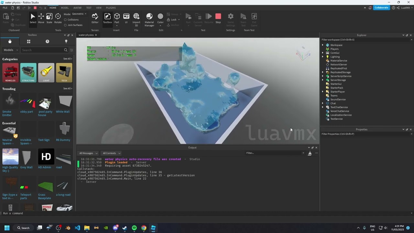Select ServerScriptService in Explorer

[341, 76]
